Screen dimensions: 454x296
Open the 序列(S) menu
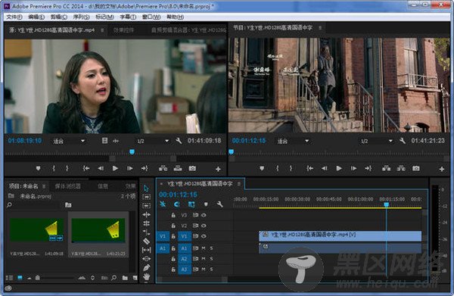82,17
